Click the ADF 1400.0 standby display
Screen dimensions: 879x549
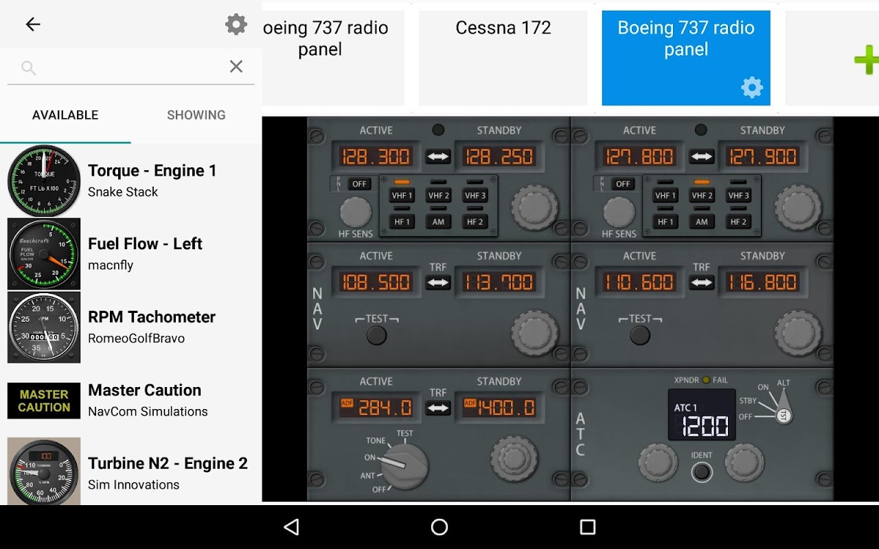pos(499,408)
